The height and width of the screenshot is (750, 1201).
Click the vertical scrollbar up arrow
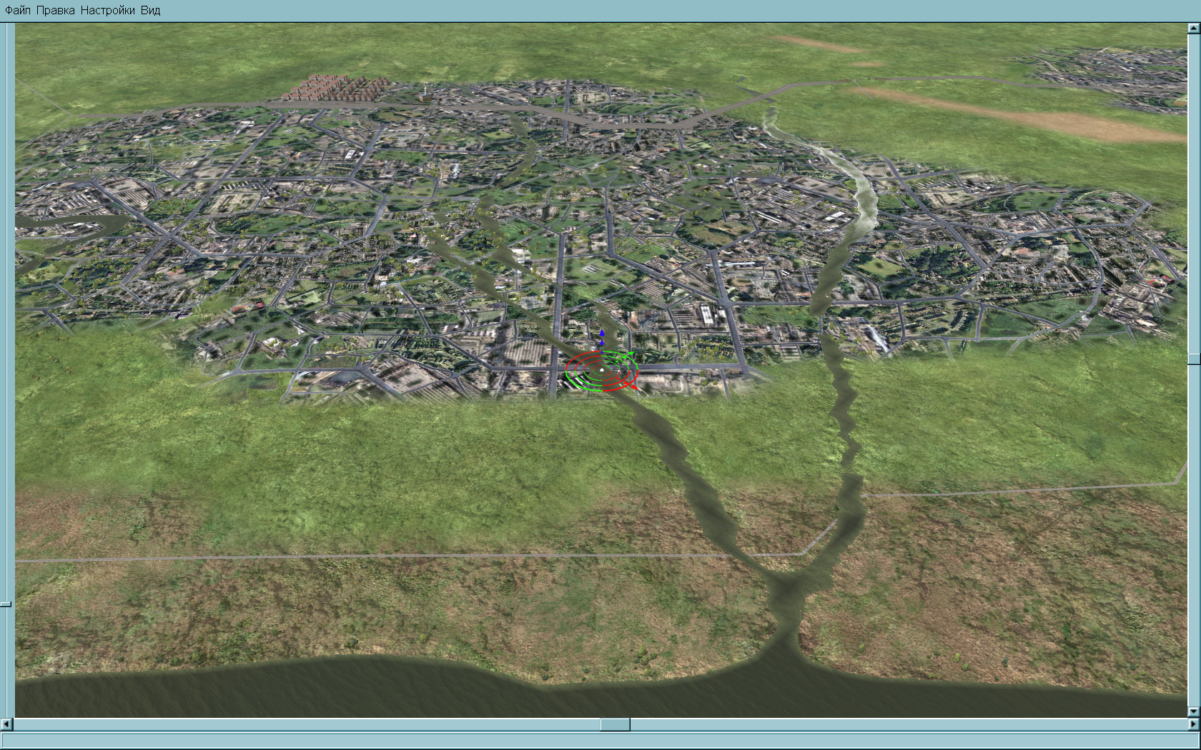pyautogui.click(x=1194, y=29)
